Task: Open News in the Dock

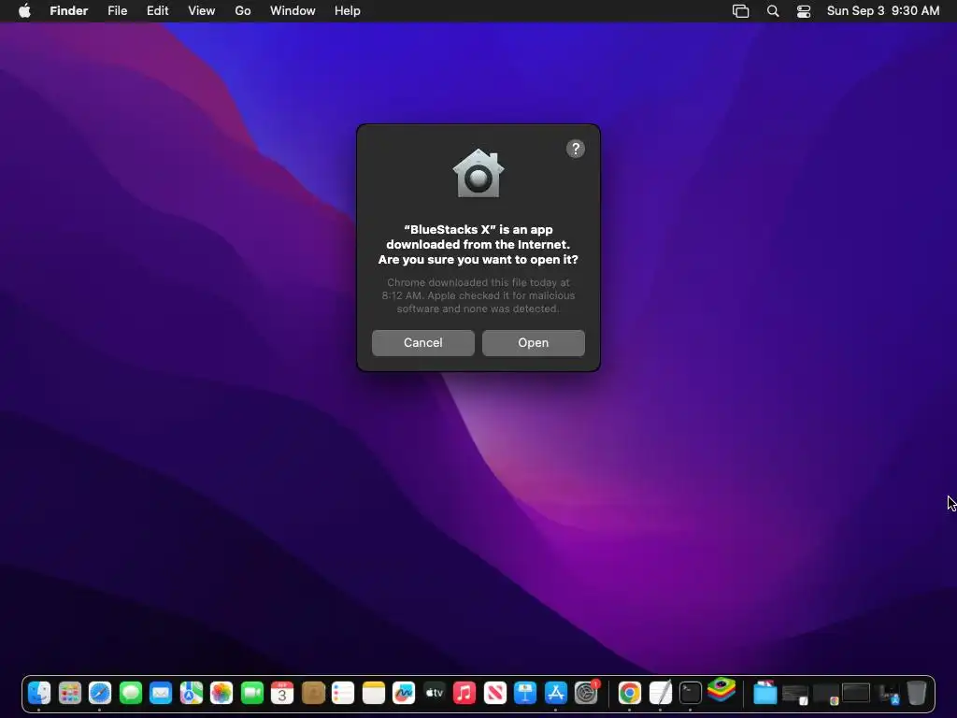Action: coord(495,693)
